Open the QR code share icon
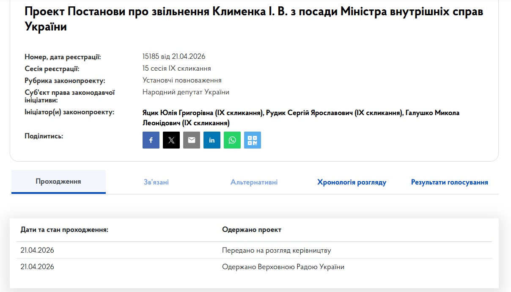This screenshot has height=292, width=511. coord(253,140)
